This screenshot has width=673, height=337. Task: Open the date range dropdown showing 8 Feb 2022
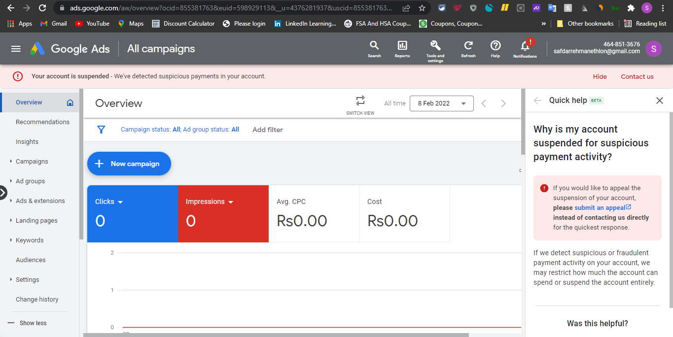point(441,103)
